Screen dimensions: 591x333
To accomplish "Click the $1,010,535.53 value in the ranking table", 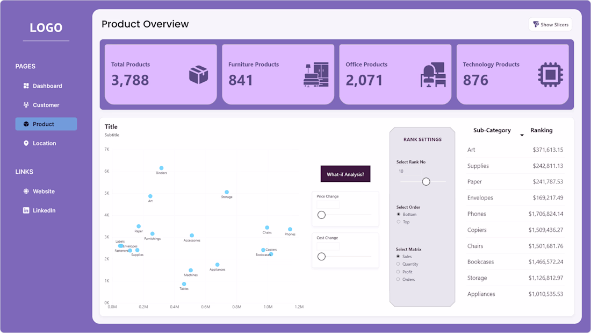I will tap(546, 294).
